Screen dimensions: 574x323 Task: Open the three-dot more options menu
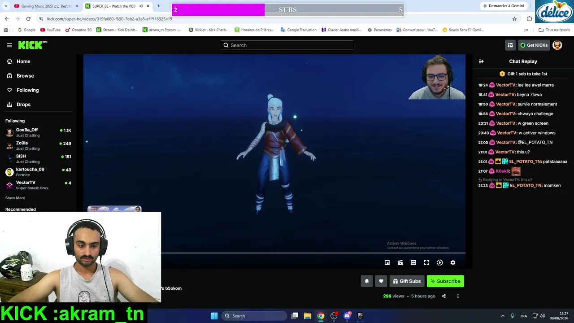(x=458, y=296)
